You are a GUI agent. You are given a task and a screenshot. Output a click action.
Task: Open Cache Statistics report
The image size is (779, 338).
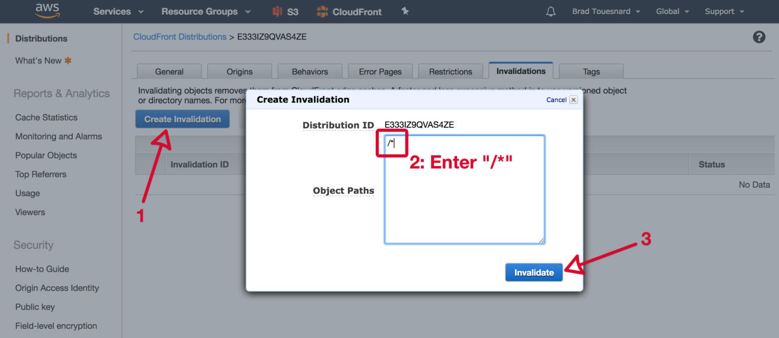tap(47, 117)
